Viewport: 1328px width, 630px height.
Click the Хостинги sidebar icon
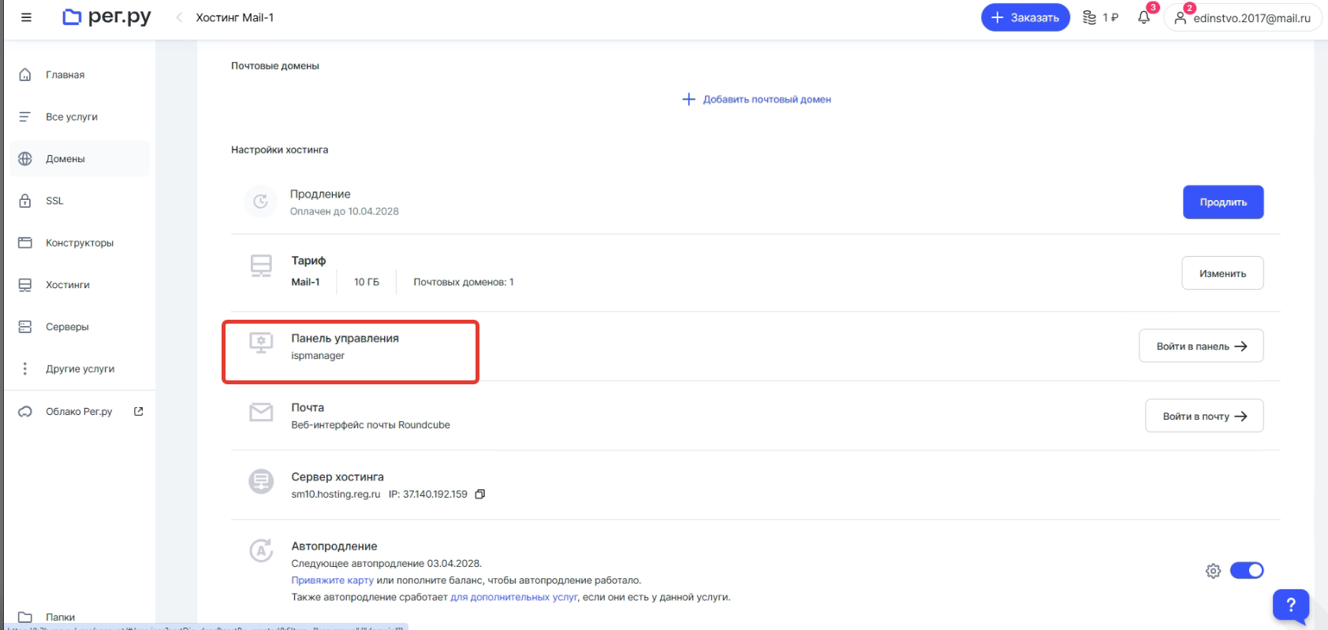[x=25, y=284]
